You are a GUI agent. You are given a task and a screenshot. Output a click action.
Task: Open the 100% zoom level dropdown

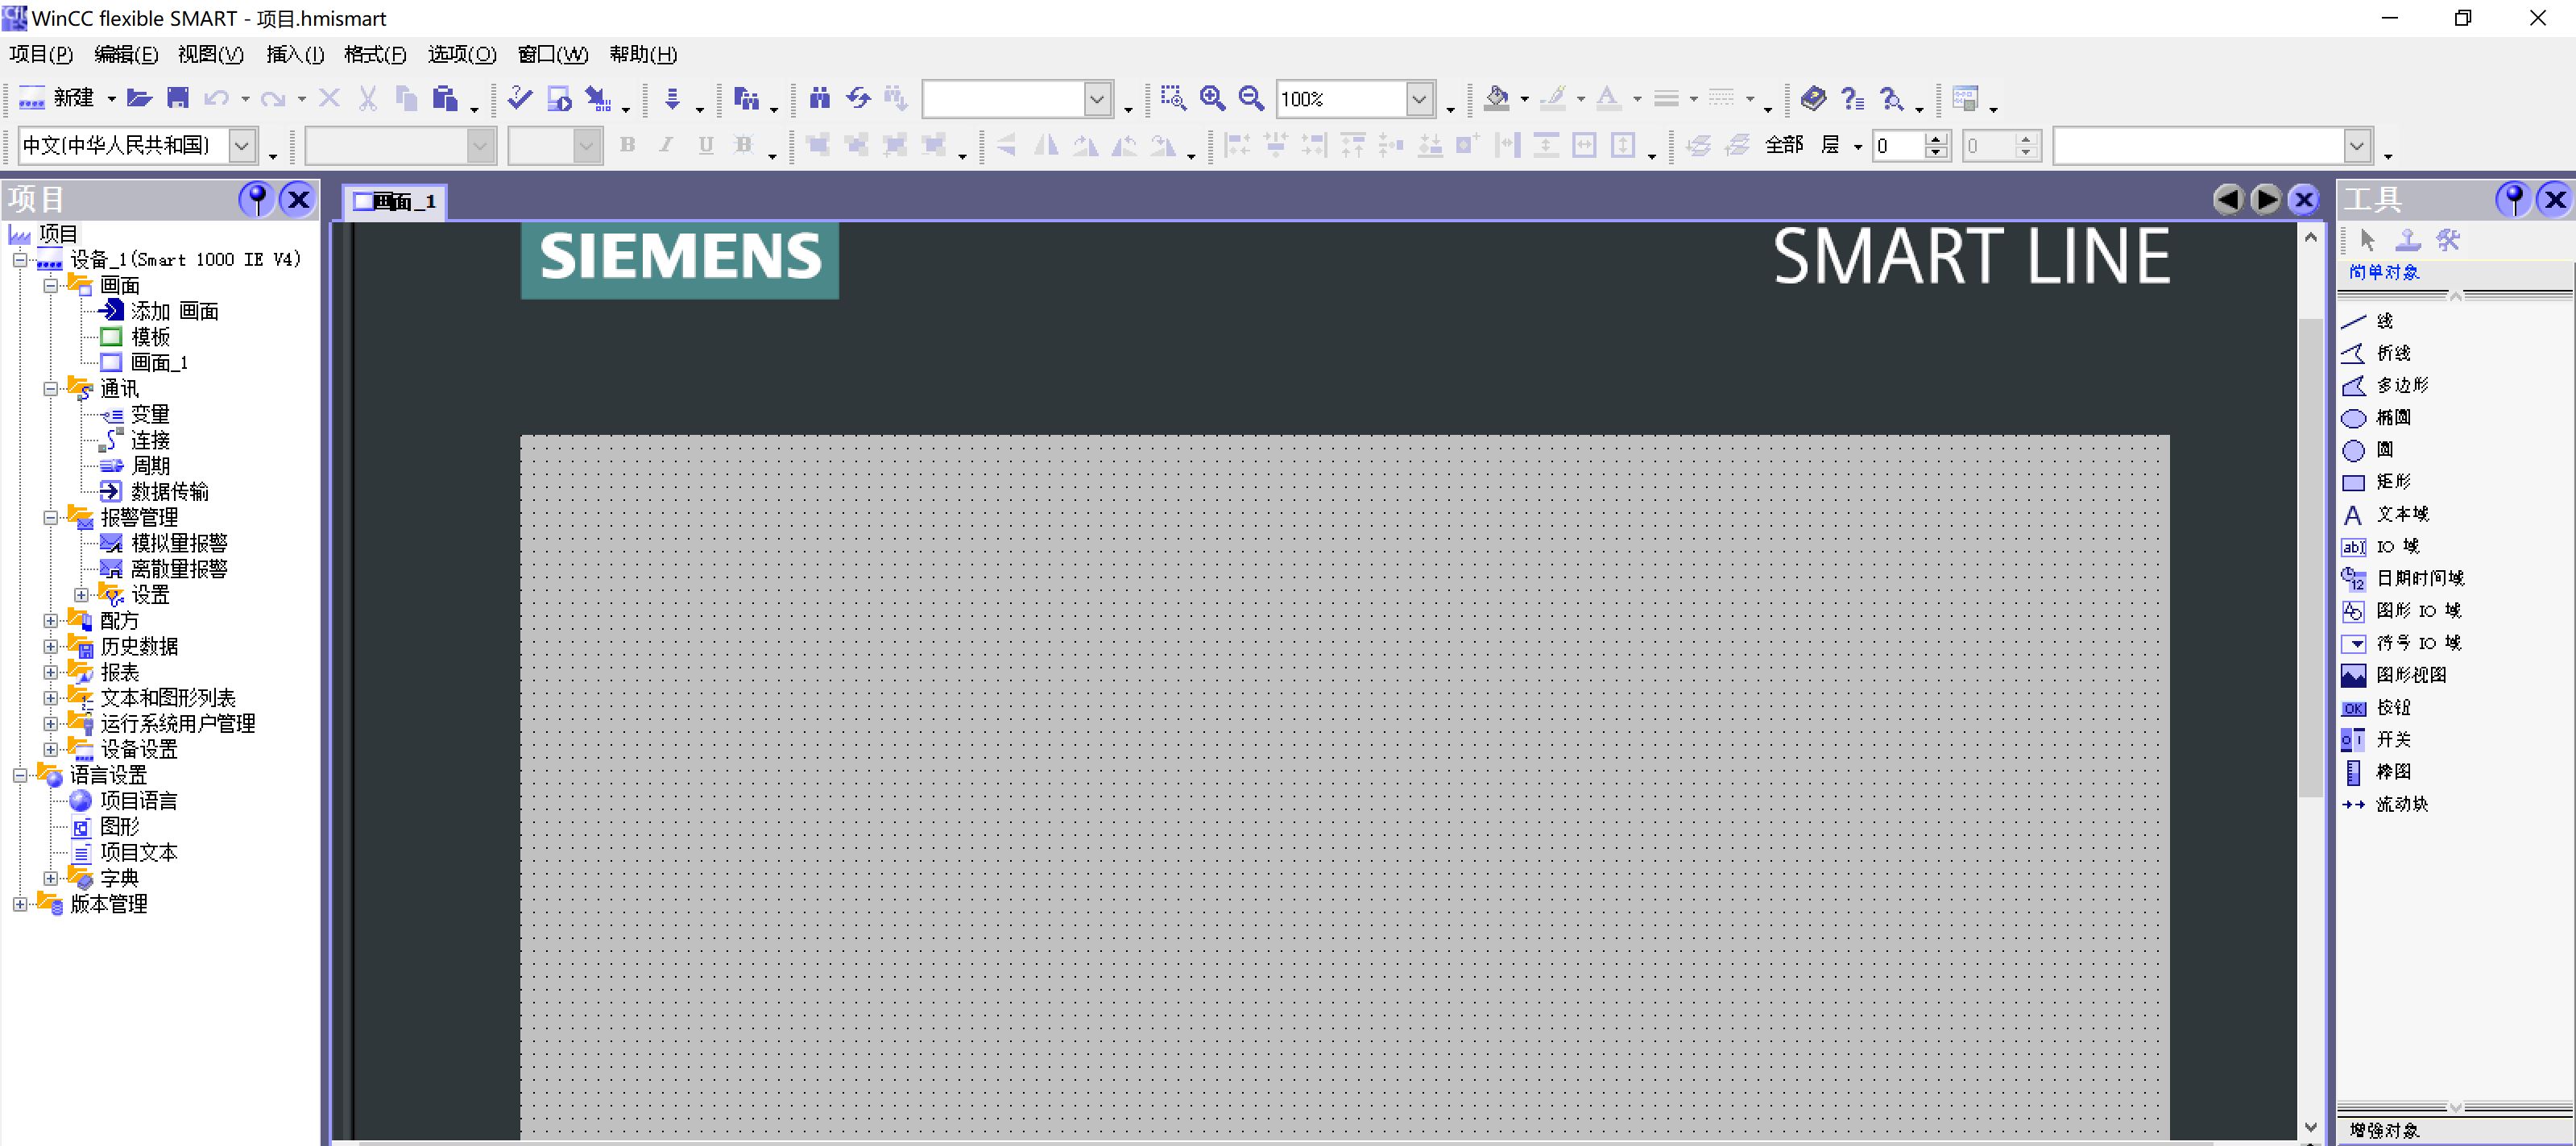coord(1419,99)
